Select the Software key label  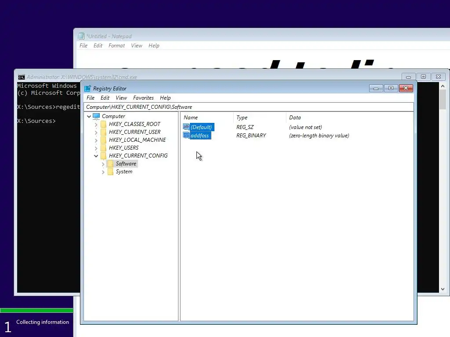click(126, 164)
